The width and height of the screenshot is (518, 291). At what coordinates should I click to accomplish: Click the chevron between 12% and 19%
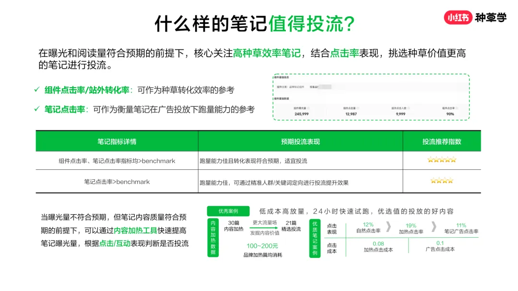coord(389,227)
